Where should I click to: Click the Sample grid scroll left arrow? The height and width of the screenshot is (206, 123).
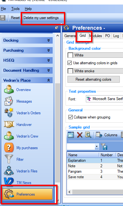69,192
